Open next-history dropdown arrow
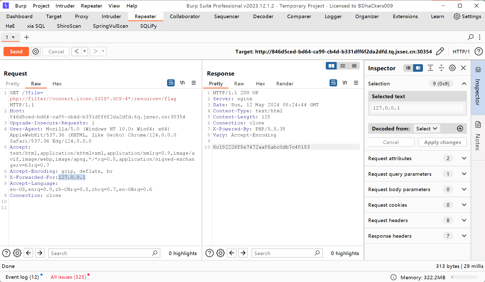The width and height of the screenshot is (485, 282). point(103,51)
